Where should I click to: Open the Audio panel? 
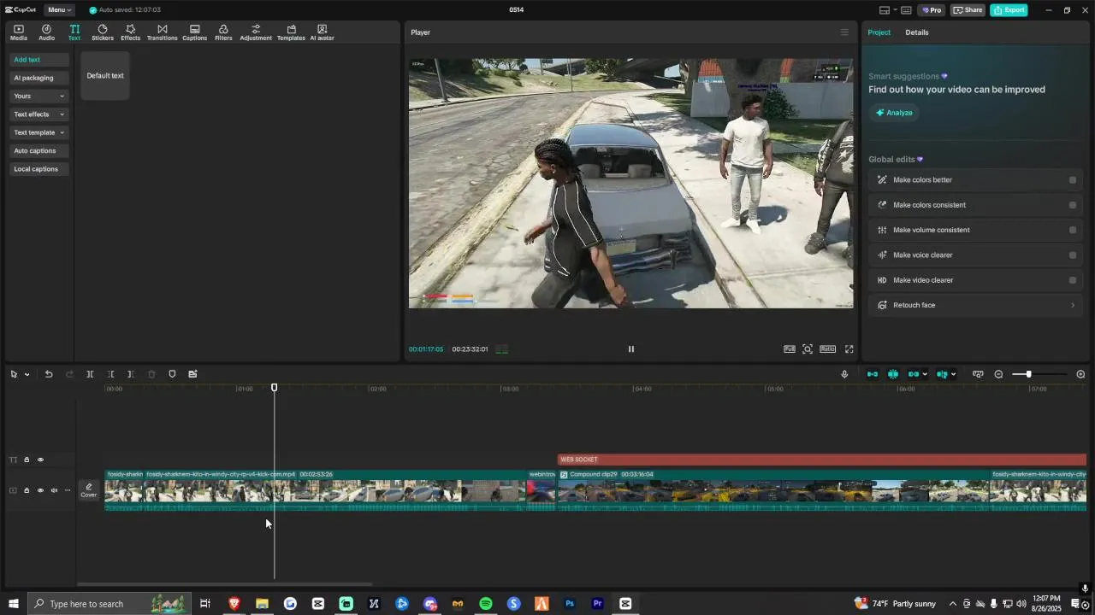click(46, 32)
